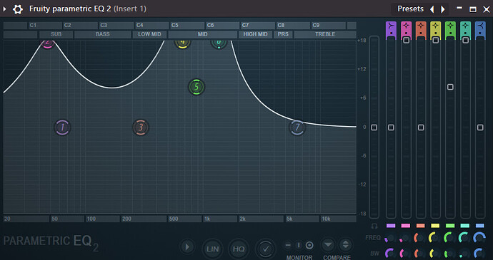Click band 1 purple filter type icon
Screen dimensions: 493x260
click(391, 26)
